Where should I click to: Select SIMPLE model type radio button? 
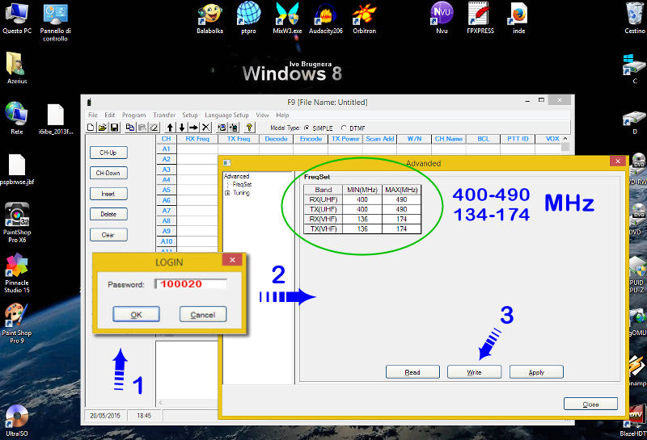(x=307, y=128)
